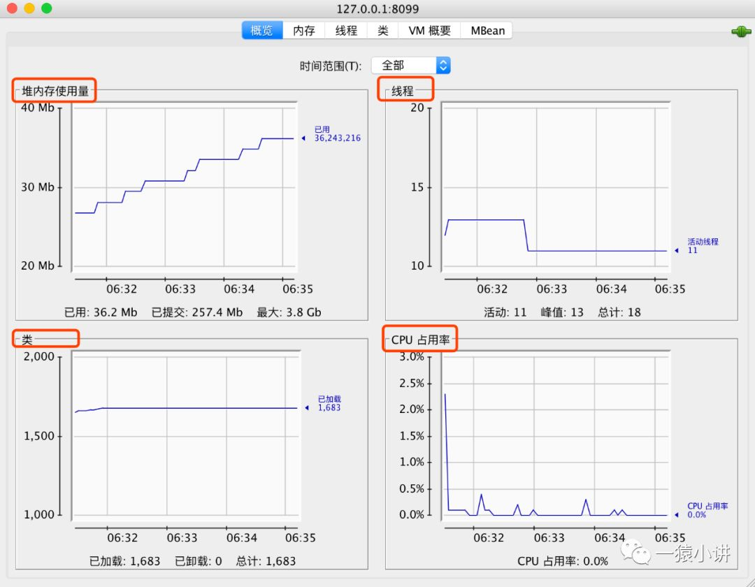755x587 pixels.
Task: Switch to the 概览 tab
Action: pyautogui.click(x=262, y=31)
